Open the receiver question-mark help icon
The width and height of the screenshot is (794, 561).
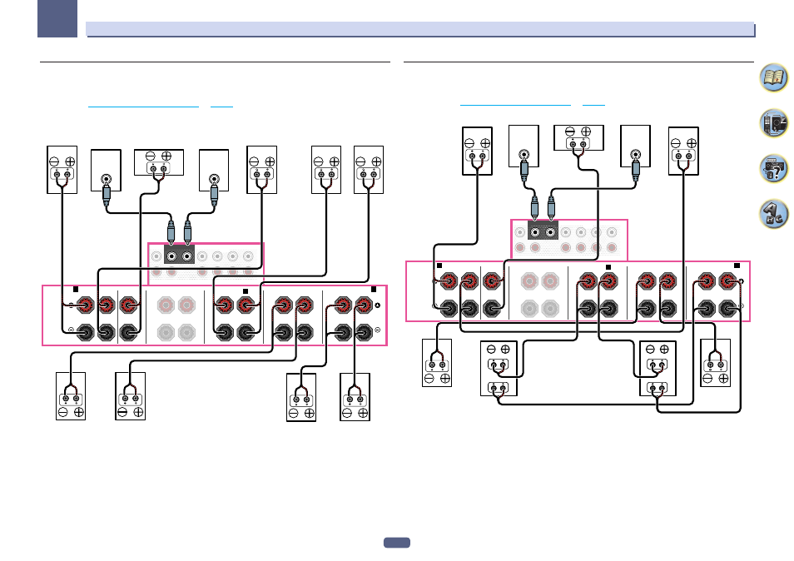point(773,169)
